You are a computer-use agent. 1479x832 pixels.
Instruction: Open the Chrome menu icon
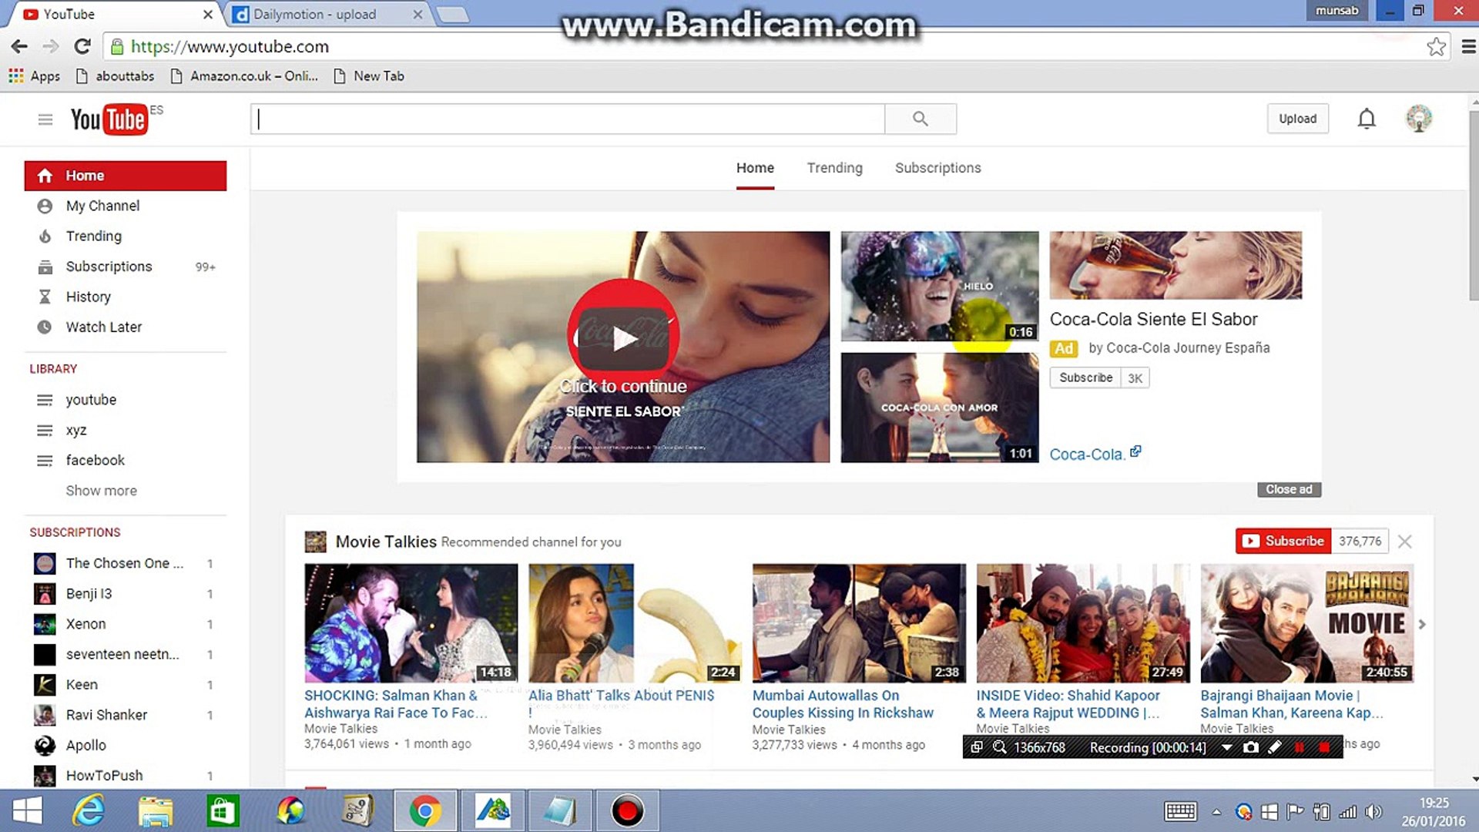pos(1468,46)
